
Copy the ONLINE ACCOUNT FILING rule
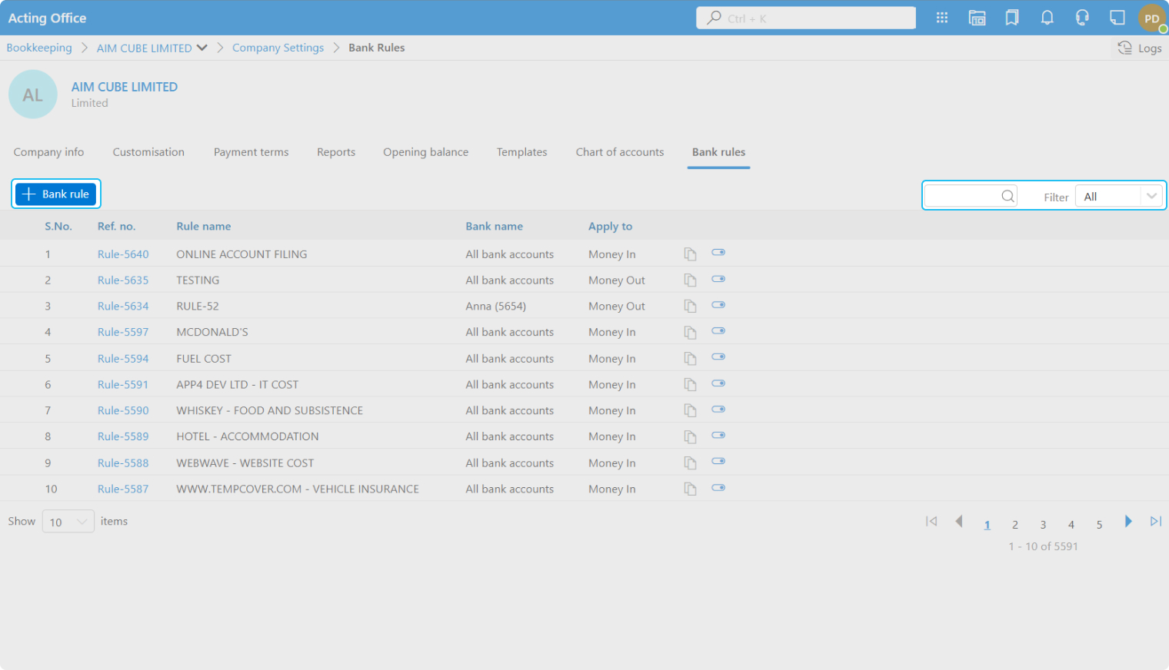pyautogui.click(x=690, y=254)
